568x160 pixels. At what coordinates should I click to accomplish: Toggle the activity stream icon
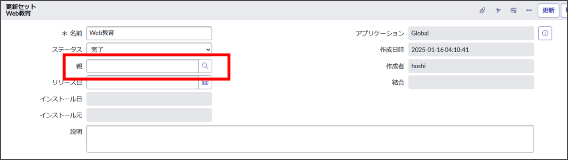point(498,11)
